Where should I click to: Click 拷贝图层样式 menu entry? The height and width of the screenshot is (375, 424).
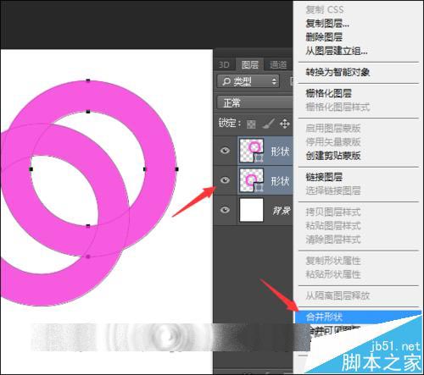[333, 212]
